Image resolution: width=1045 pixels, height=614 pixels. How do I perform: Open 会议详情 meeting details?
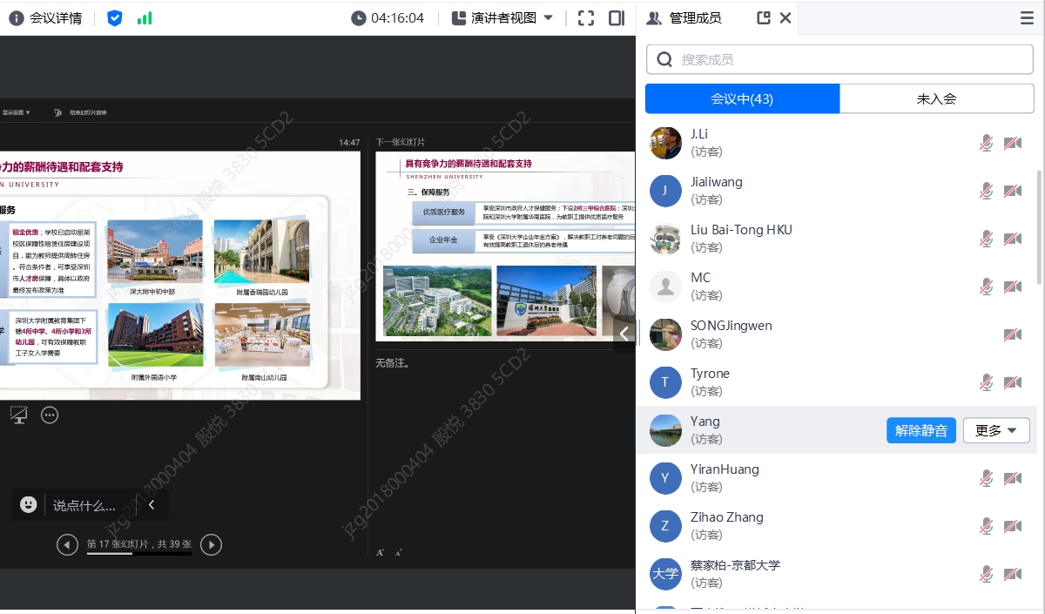click(45, 17)
